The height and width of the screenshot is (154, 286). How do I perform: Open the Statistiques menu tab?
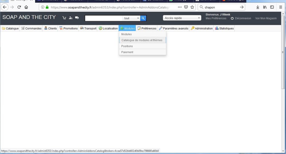click(x=224, y=28)
